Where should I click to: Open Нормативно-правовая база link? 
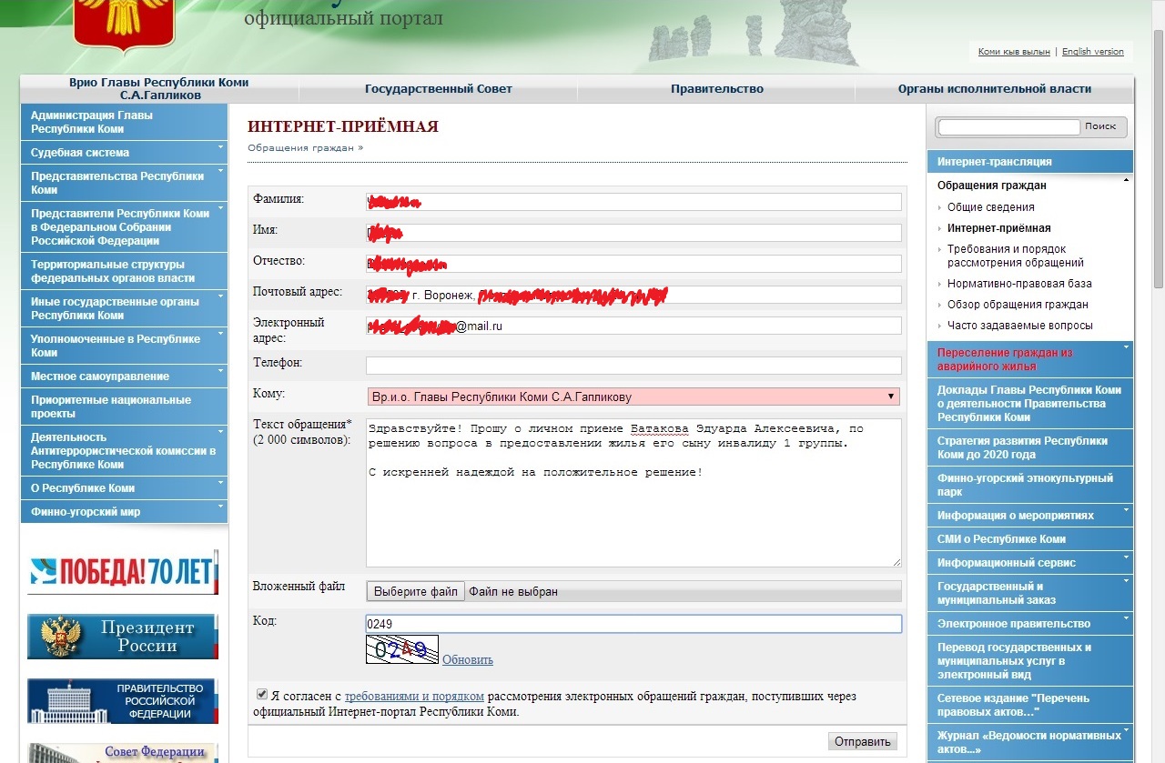tap(1019, 284)
